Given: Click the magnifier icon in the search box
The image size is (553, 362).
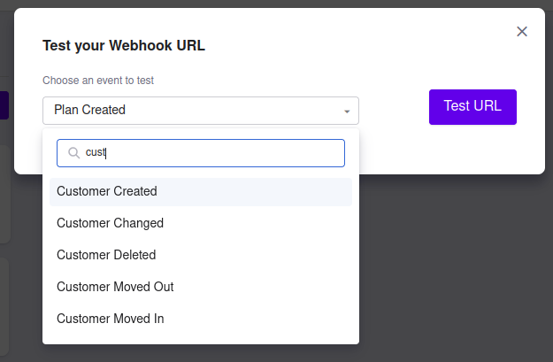Looking at the screenshot, I should click(x=73, y=153).
